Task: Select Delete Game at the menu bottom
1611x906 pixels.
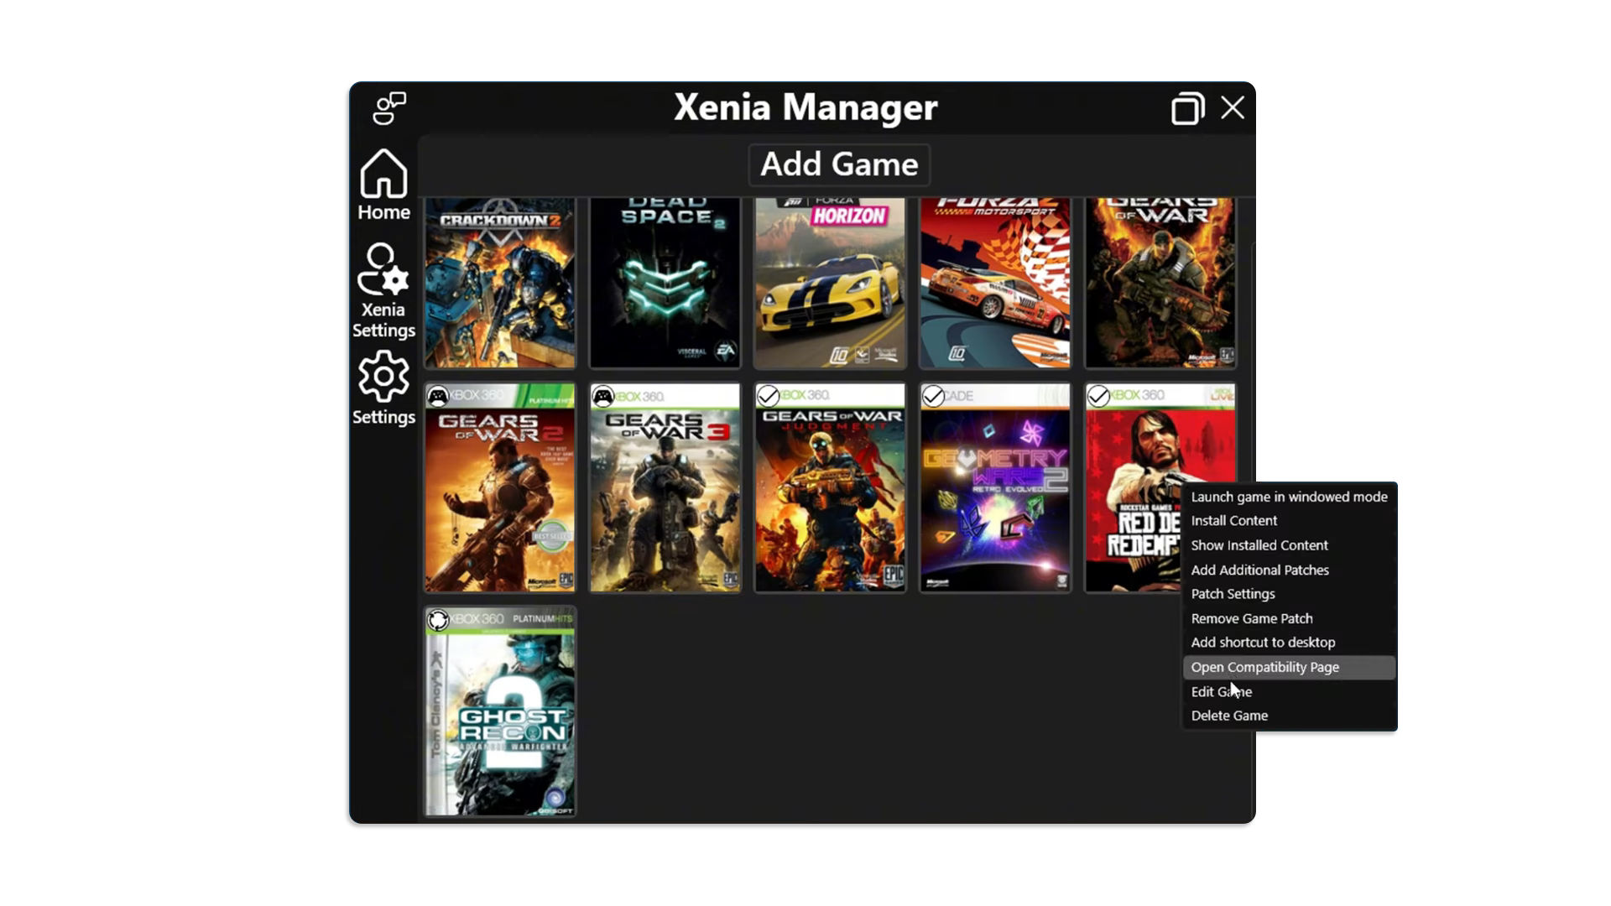Action: 1228,716
